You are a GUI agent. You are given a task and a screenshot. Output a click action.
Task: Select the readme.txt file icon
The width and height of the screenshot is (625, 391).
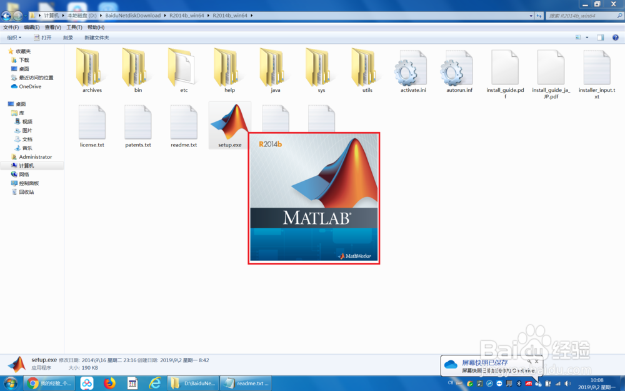pyautogui.click(x=184, y=122)
